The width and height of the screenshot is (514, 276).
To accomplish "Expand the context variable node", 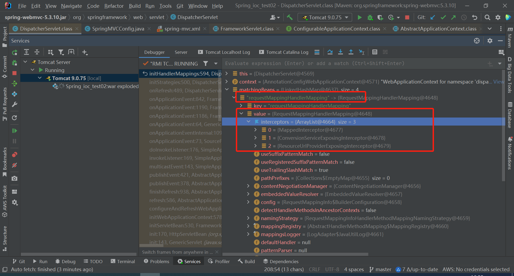I will 227,81.
